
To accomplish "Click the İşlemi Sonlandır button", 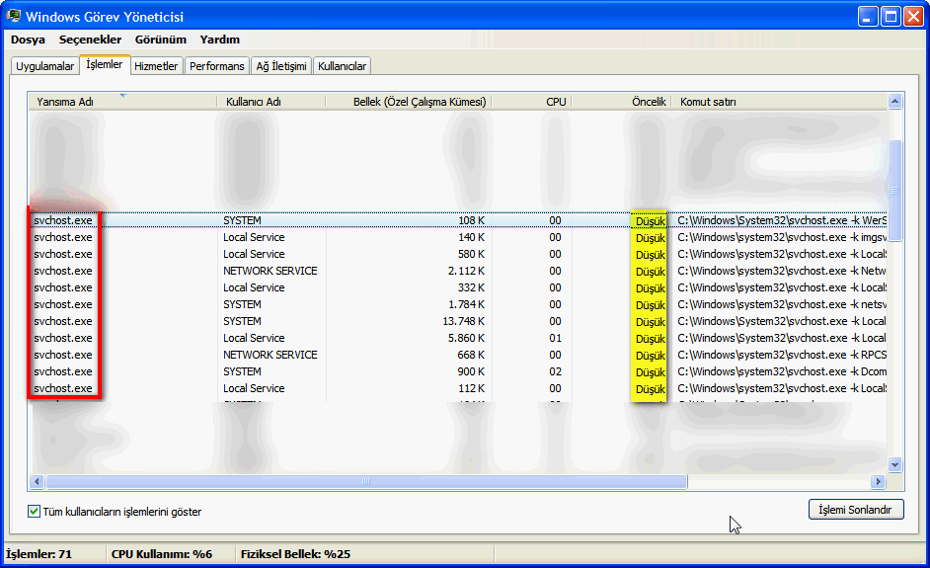I will (856, 510).
